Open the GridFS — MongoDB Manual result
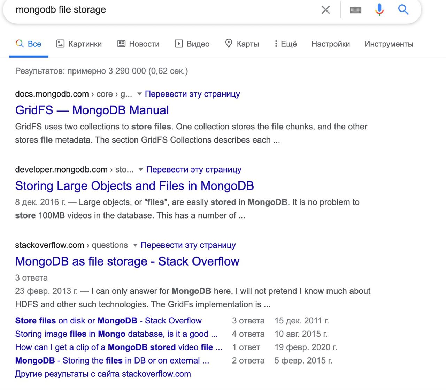Image resolution: width=446 pixels, height=390 pixels. coord(92,110)
